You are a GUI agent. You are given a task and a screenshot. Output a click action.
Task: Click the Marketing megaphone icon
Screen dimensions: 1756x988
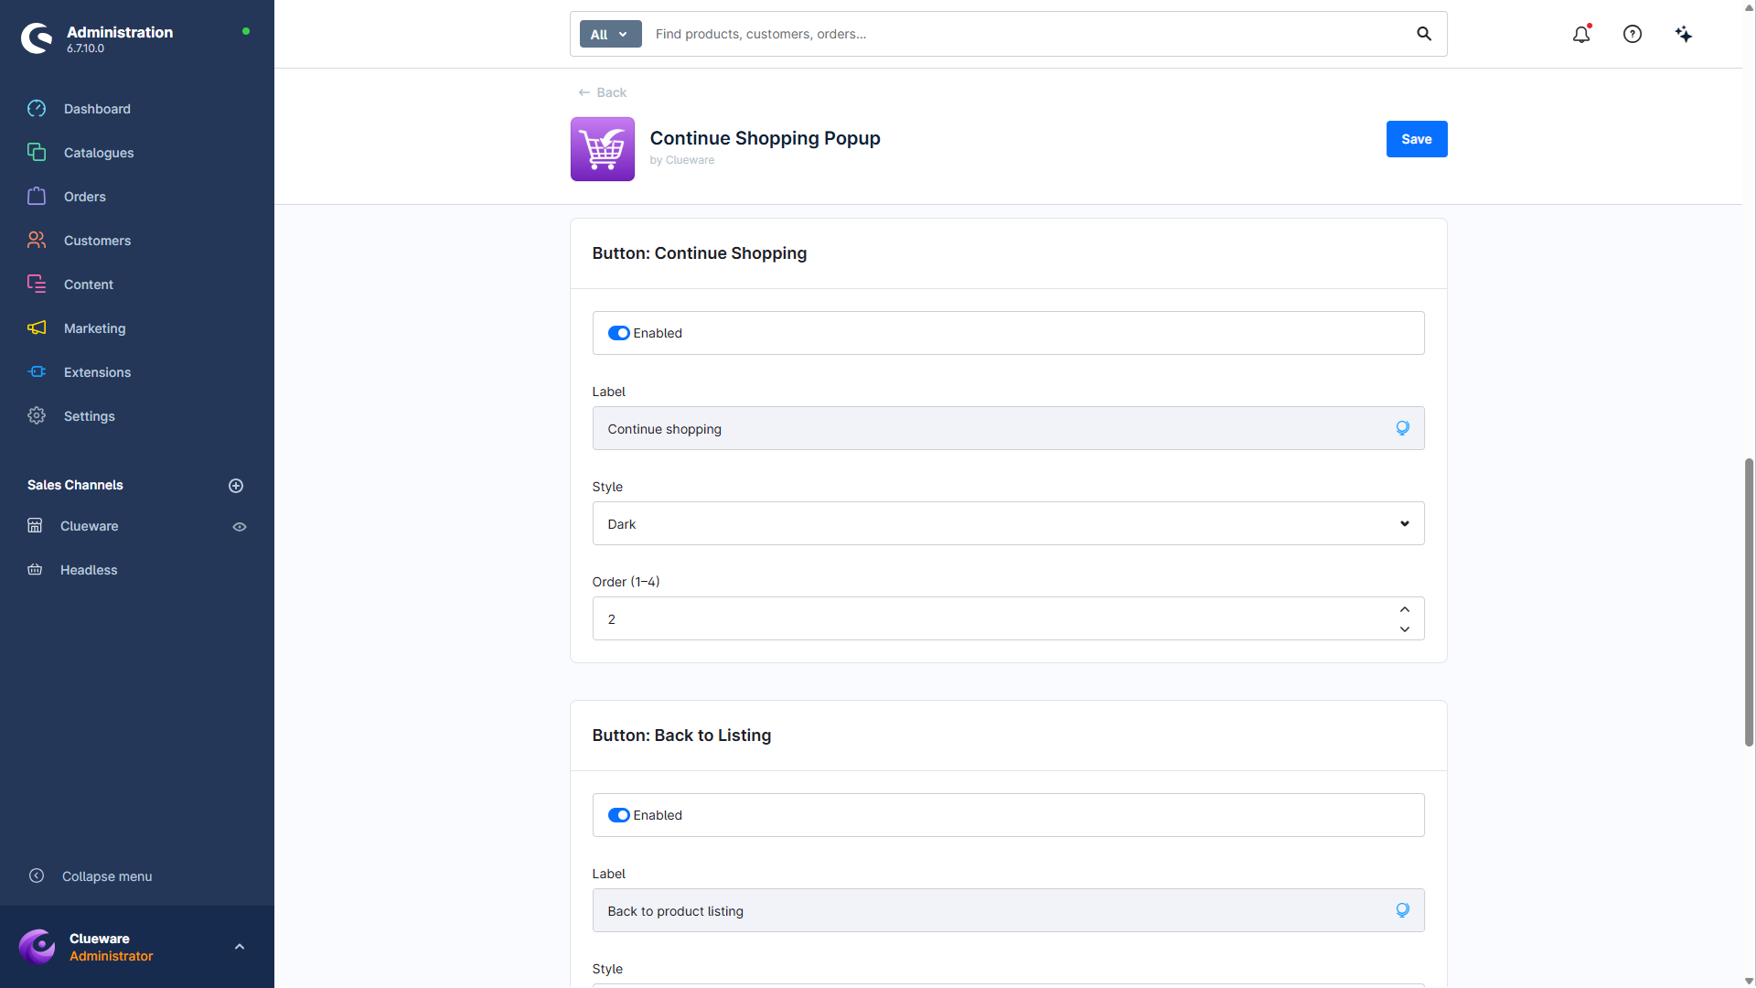(x=37, y=328)
